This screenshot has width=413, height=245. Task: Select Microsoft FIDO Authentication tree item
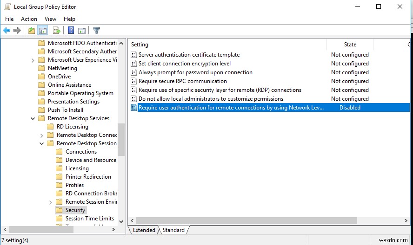coord(82,43)
